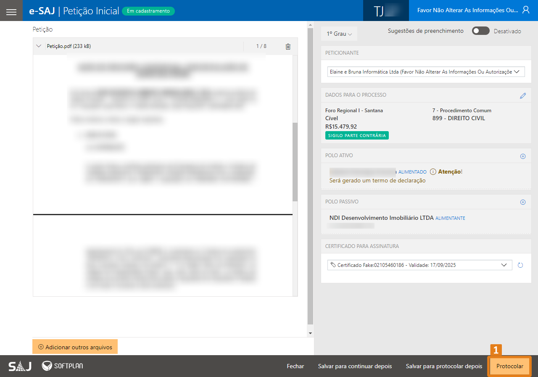538x377 pixels.
Task: Select Salvar para protocolar depois
Action: coord(444,366)
